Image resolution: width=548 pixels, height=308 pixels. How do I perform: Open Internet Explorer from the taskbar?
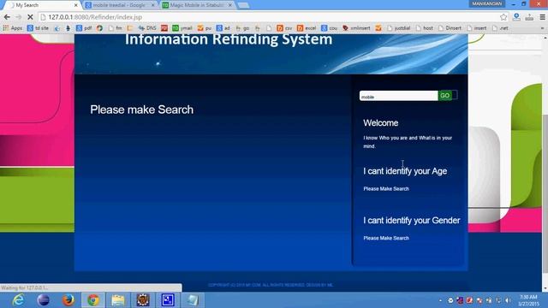[x=18, y=300]
